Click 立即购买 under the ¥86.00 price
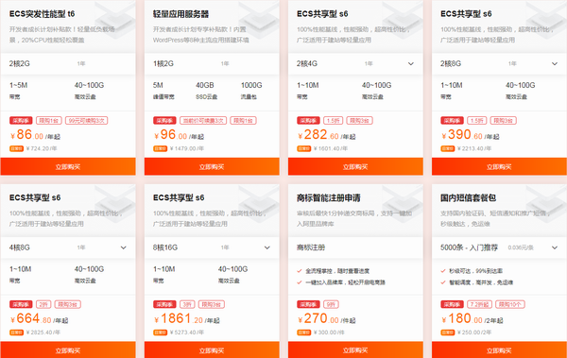The height and width of the screenshot is (358, 567). click(68, 166)
